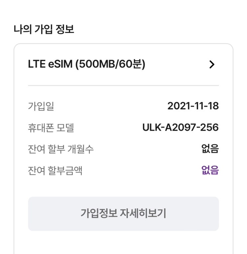Click the card's left border edge
This screenshot has height=254, width=247.
[x=14, y=150]
